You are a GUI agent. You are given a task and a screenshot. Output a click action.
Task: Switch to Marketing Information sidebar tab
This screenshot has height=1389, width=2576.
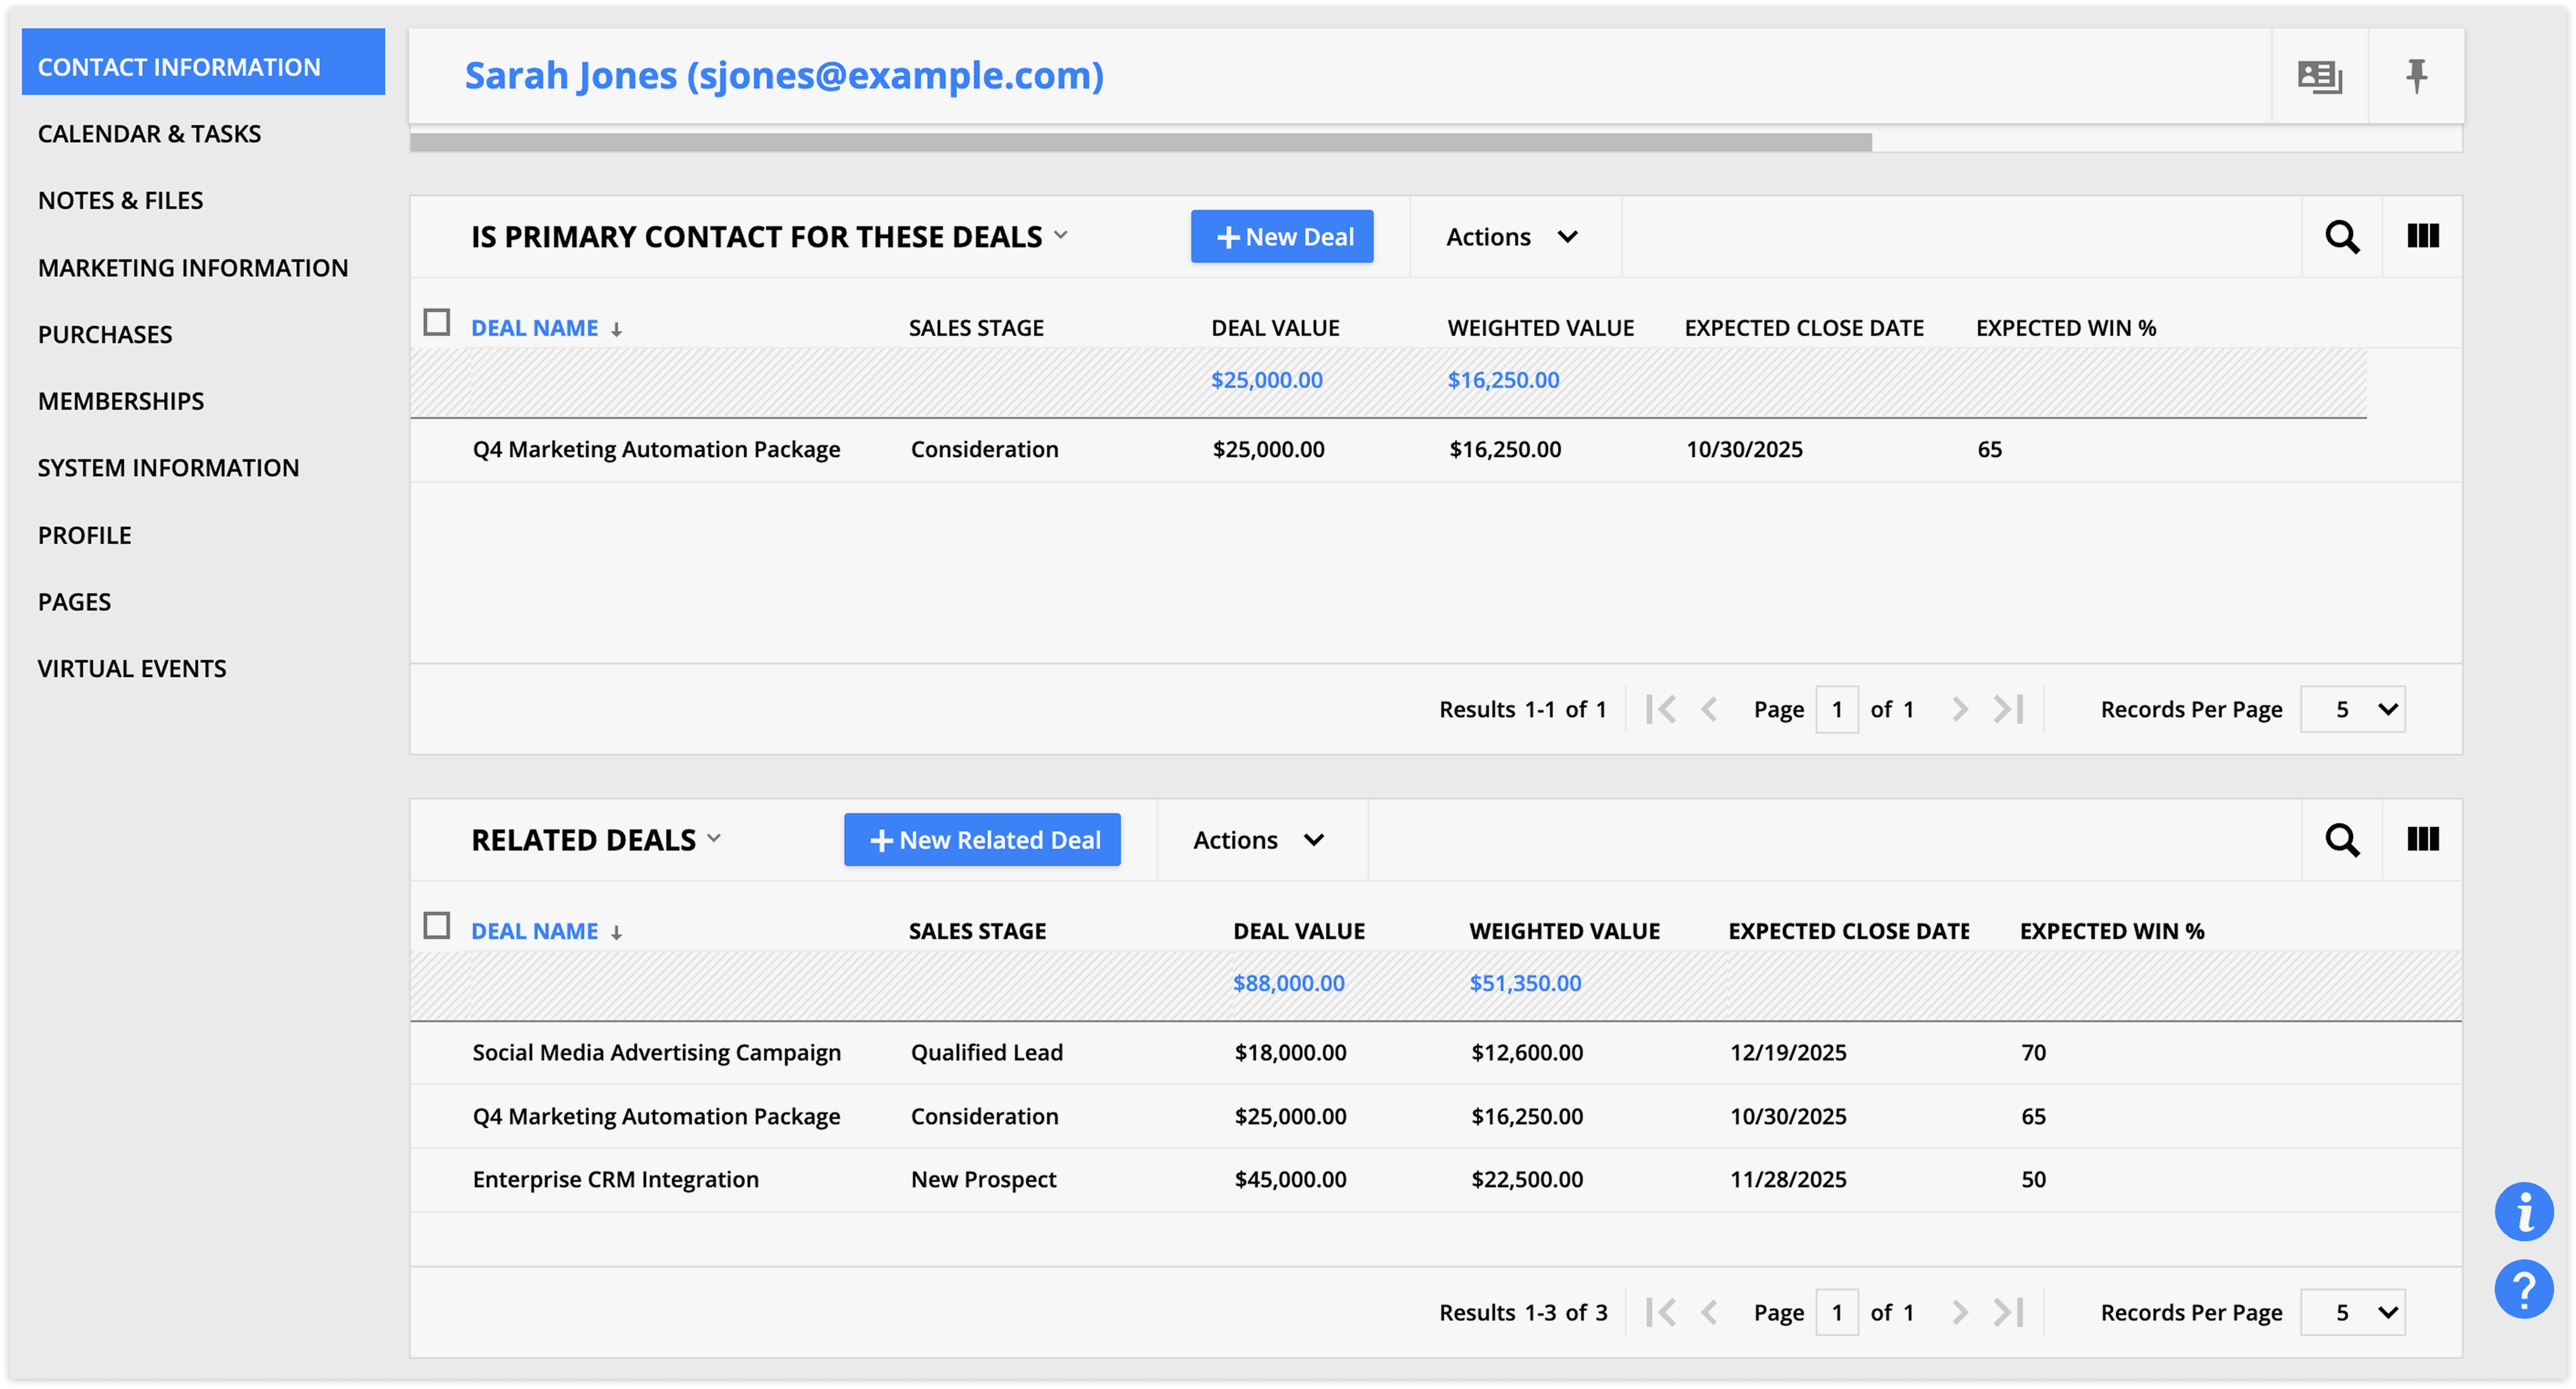[193, 268]
